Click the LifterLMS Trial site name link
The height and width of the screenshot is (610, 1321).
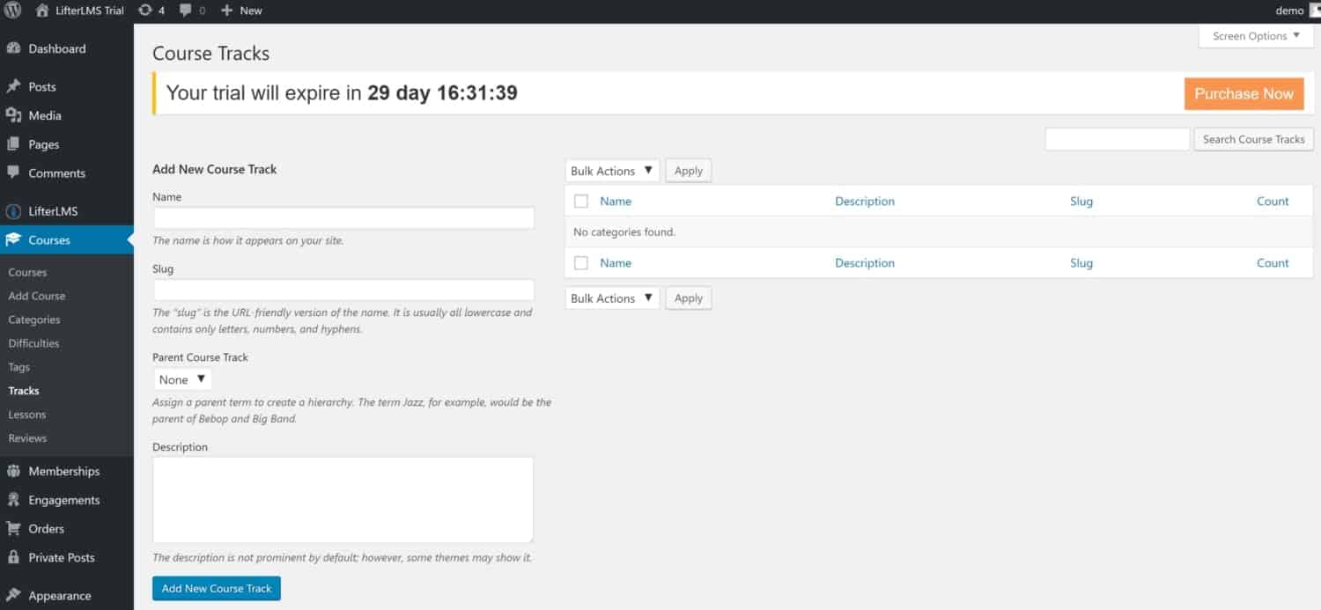(x=90, y=11)
